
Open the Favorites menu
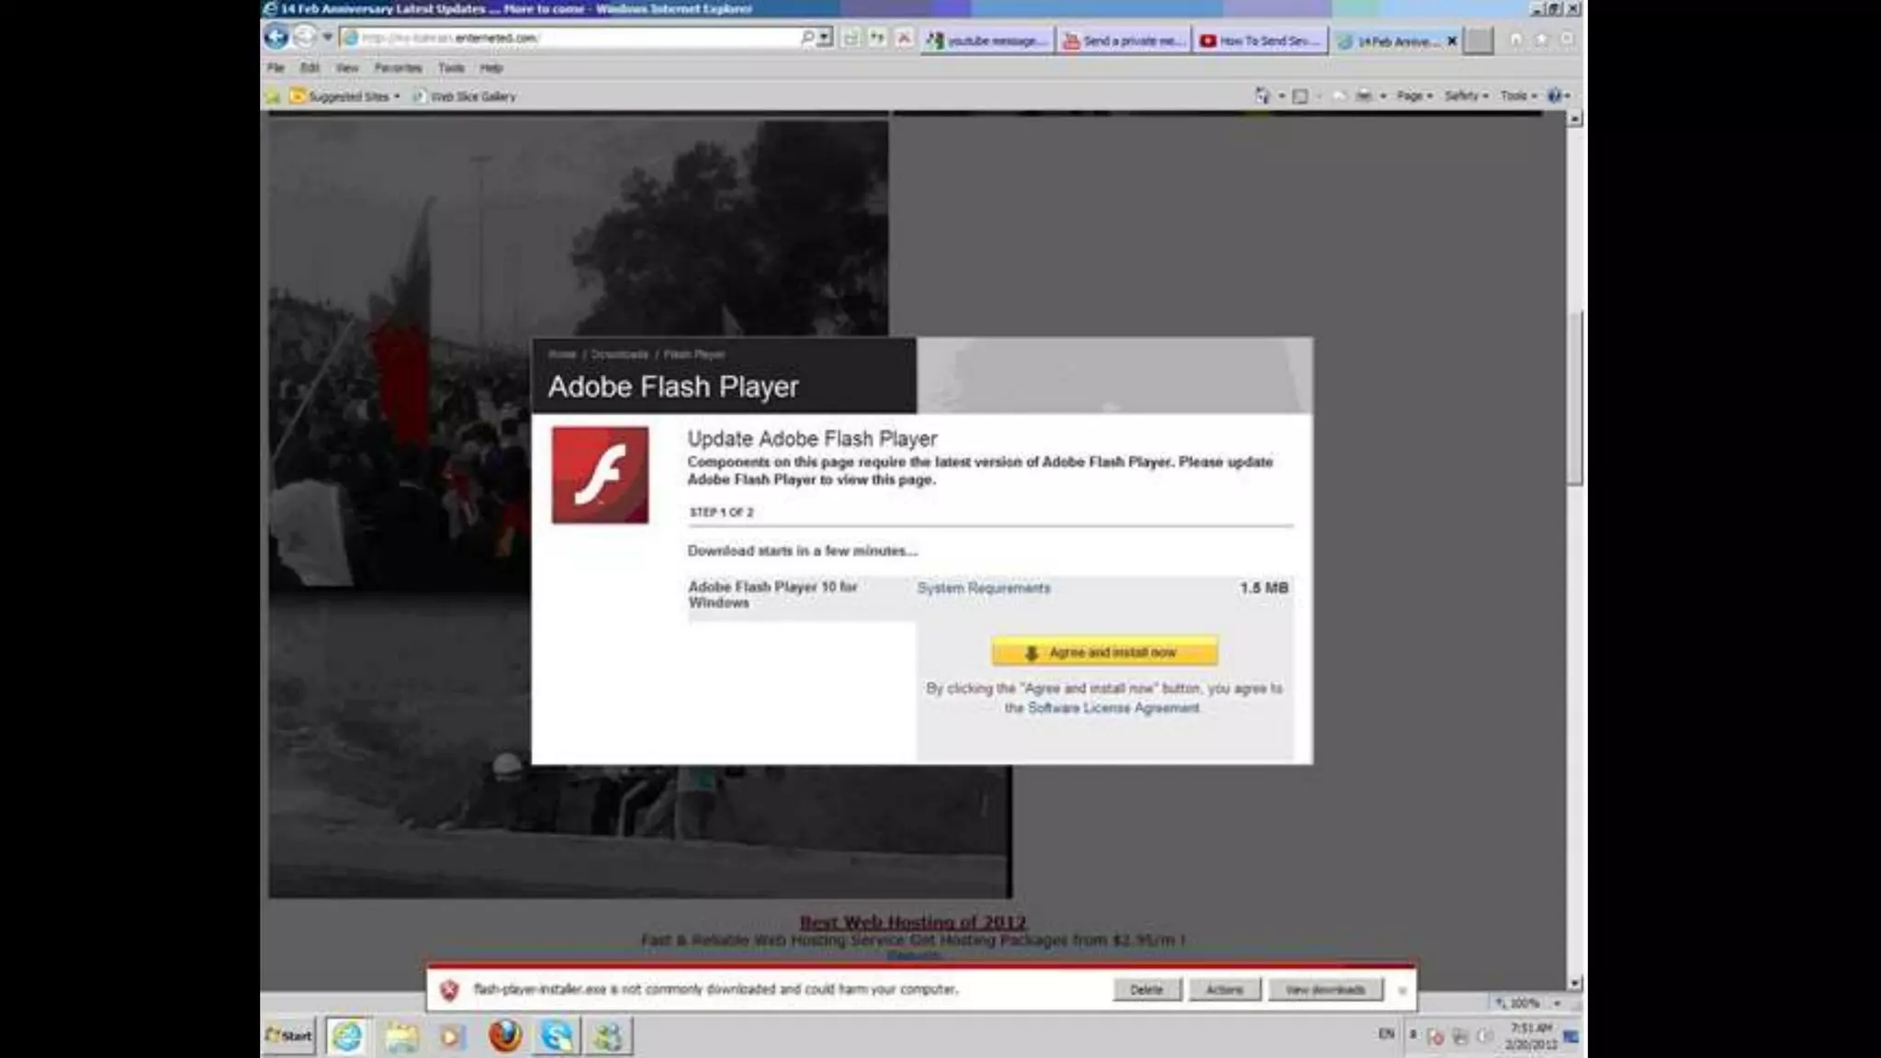(x=398, y=68)
